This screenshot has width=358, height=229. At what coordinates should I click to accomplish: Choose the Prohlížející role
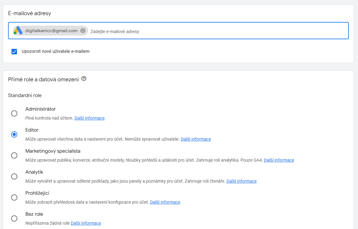14,197
